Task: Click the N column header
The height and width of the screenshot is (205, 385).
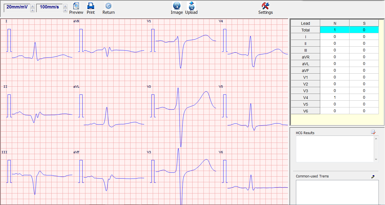Action: [x=335, y=23]
